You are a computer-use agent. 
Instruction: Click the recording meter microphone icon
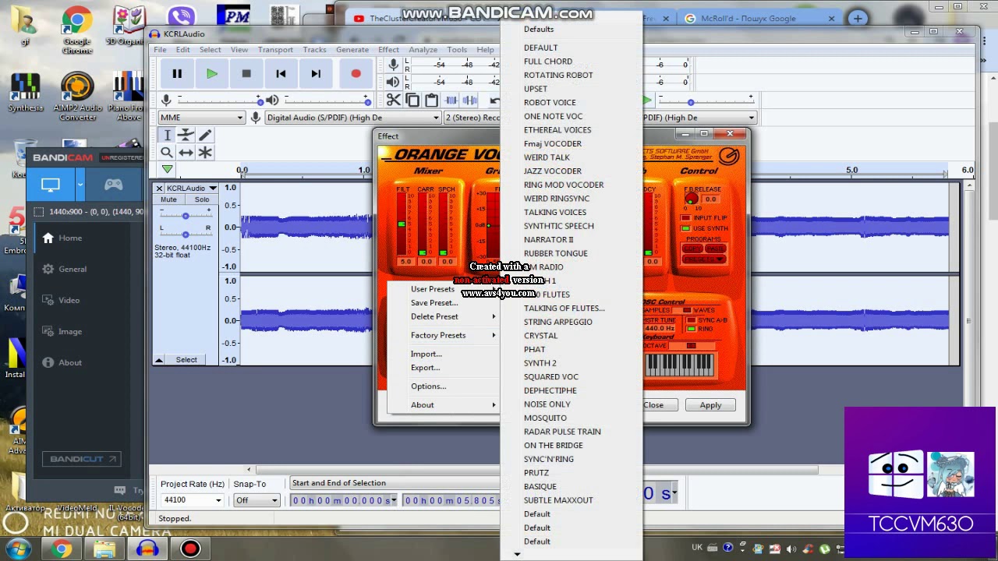(x=394, y=64)
